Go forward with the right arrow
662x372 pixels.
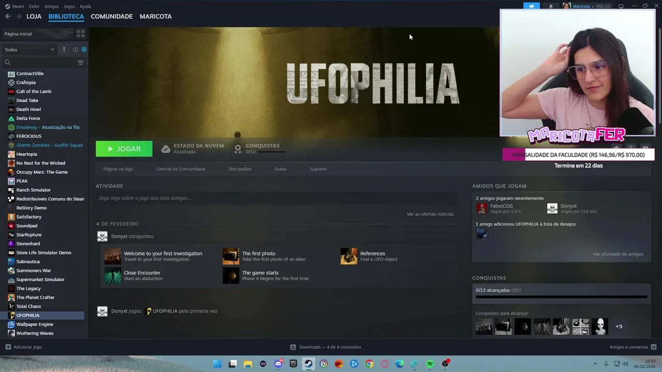pos(19,17)
